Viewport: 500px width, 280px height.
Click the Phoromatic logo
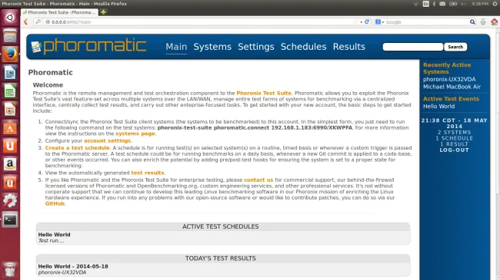coord(88,47)
